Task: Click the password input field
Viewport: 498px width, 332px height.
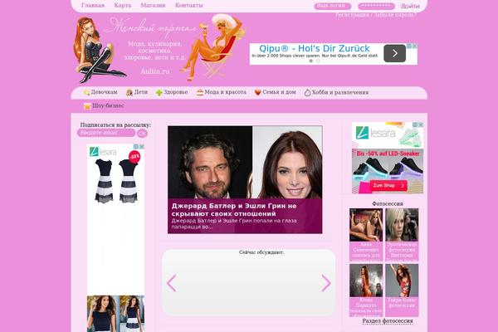Action: (x=376, y=6)
